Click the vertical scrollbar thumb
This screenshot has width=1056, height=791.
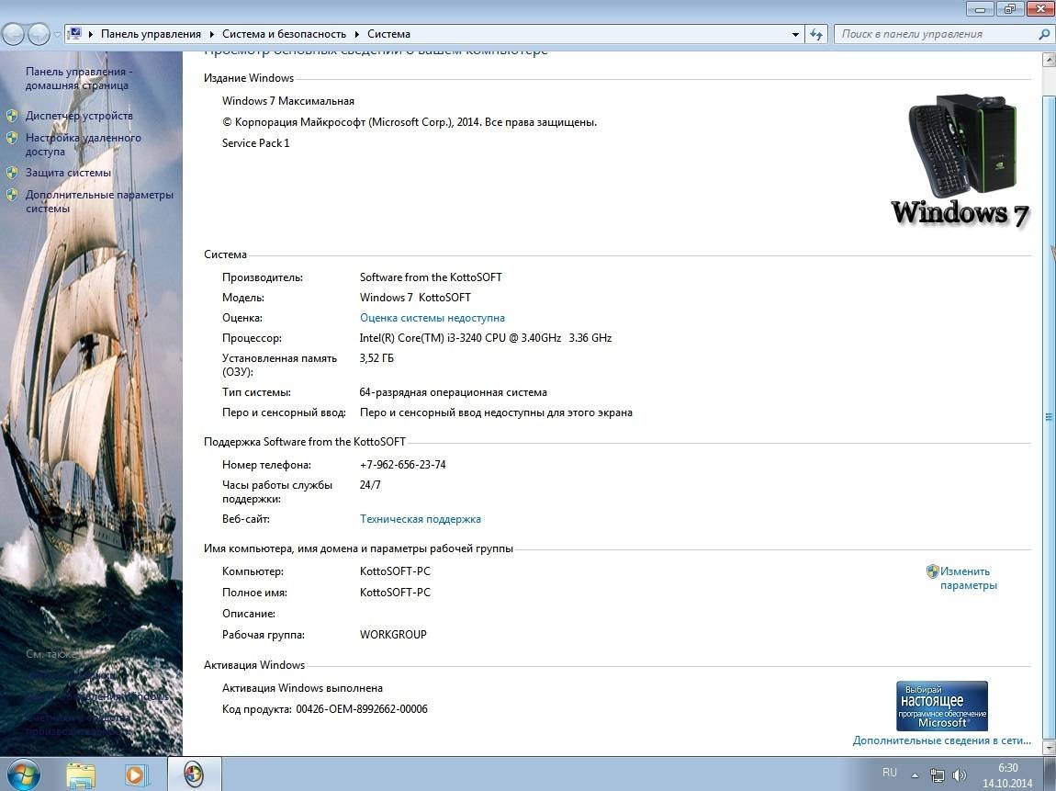(x=1049, y=416)
